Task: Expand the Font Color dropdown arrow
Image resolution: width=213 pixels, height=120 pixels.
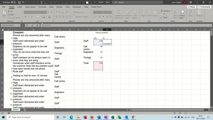Action: [x=52, y=17]
